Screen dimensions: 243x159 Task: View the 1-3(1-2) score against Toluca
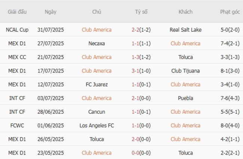[141, 57]
